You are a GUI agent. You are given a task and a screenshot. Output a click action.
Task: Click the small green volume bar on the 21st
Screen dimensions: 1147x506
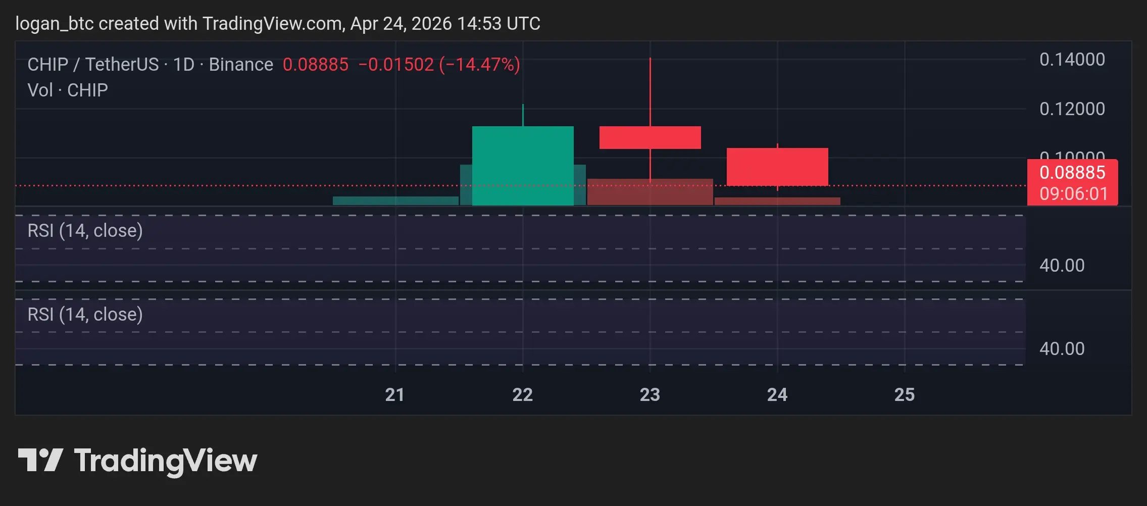point(395,200)
